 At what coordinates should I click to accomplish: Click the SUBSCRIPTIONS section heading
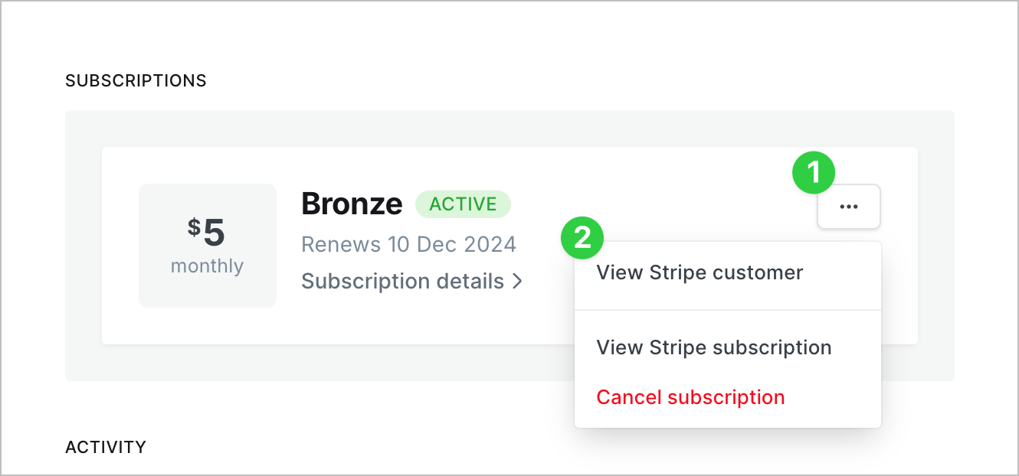[x=136, y=80]
